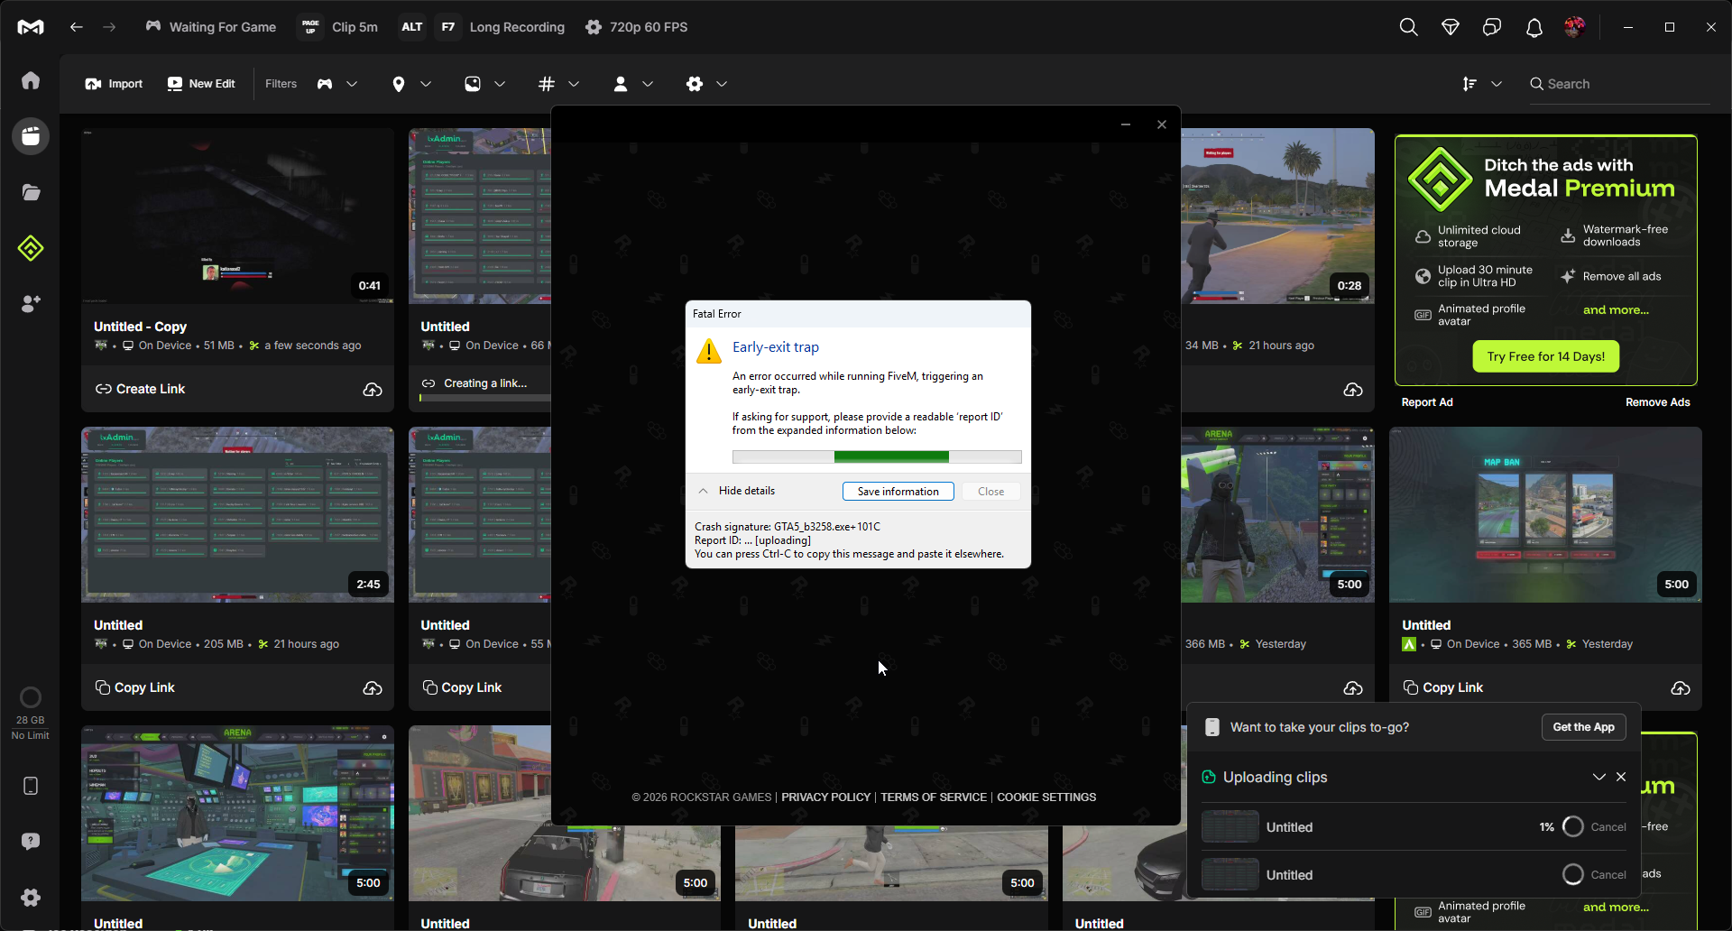Minimize the FiveM launcher window

(x=1126, y=124)
